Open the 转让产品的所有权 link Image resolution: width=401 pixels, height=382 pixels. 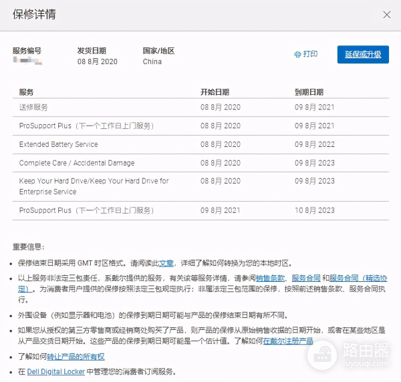click(x=76, y=357)
